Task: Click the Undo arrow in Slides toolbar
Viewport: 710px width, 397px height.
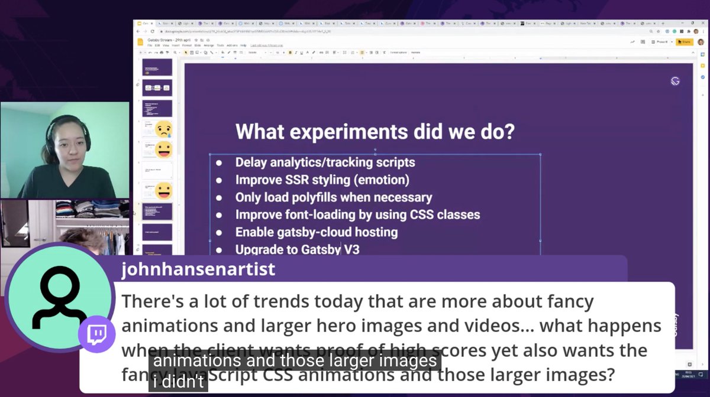Action: (149, 53)
